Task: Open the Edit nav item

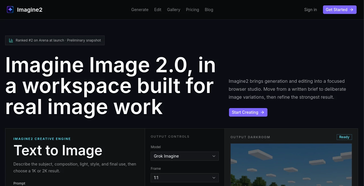Action: click(x=158, y=10)
